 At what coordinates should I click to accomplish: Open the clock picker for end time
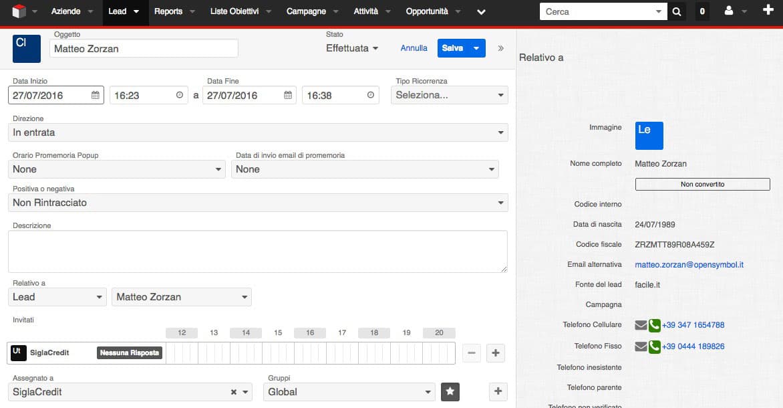371,96
